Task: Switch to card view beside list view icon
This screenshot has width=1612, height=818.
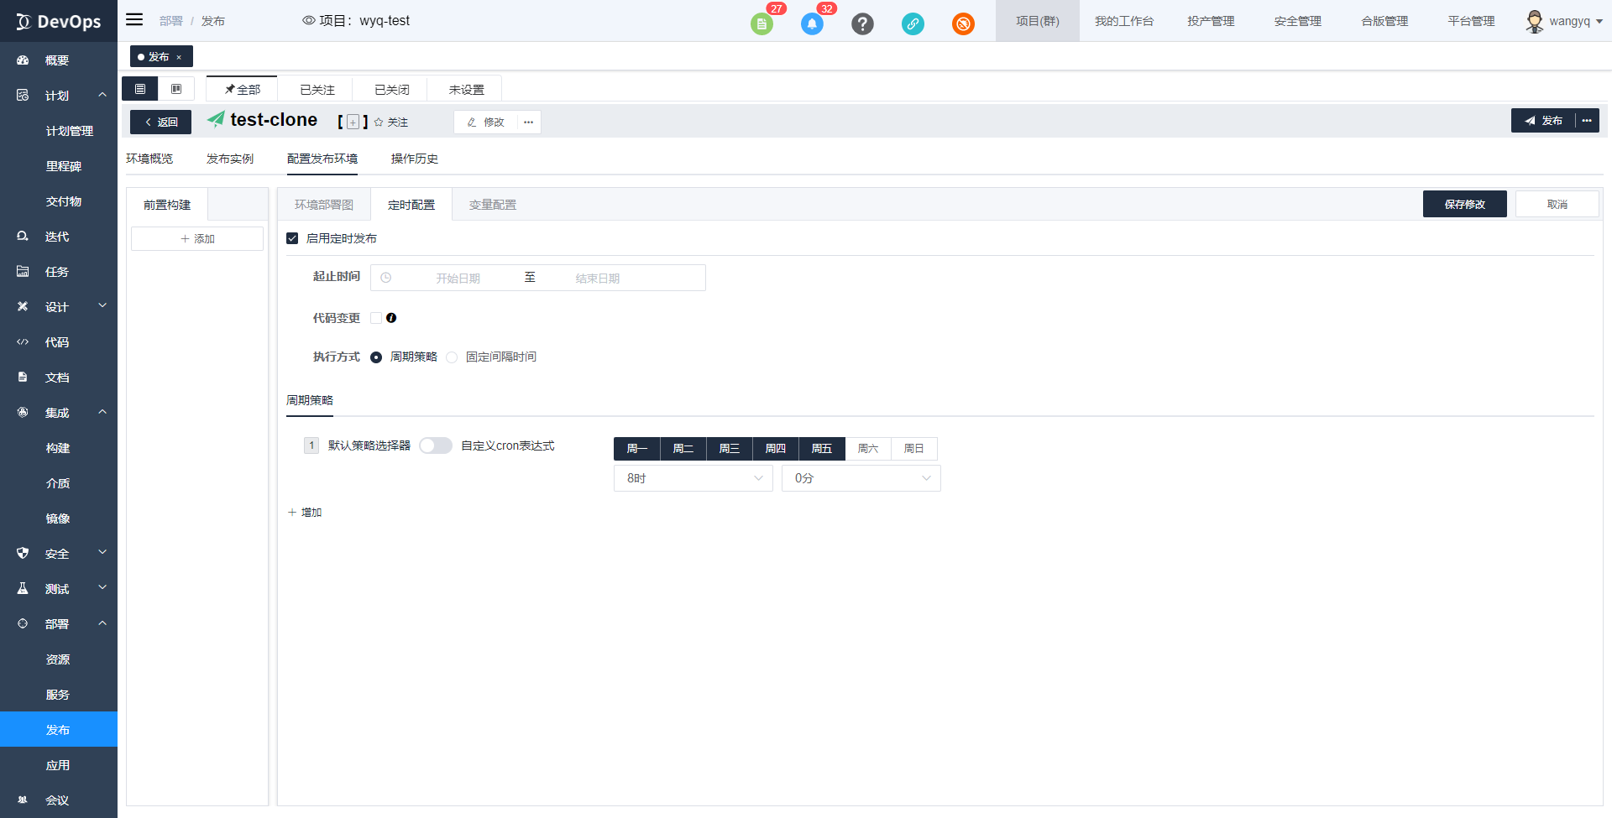Action: [x=176, y=88]
